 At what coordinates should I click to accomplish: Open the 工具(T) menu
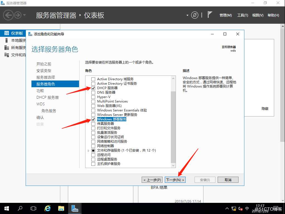(242, 15)
